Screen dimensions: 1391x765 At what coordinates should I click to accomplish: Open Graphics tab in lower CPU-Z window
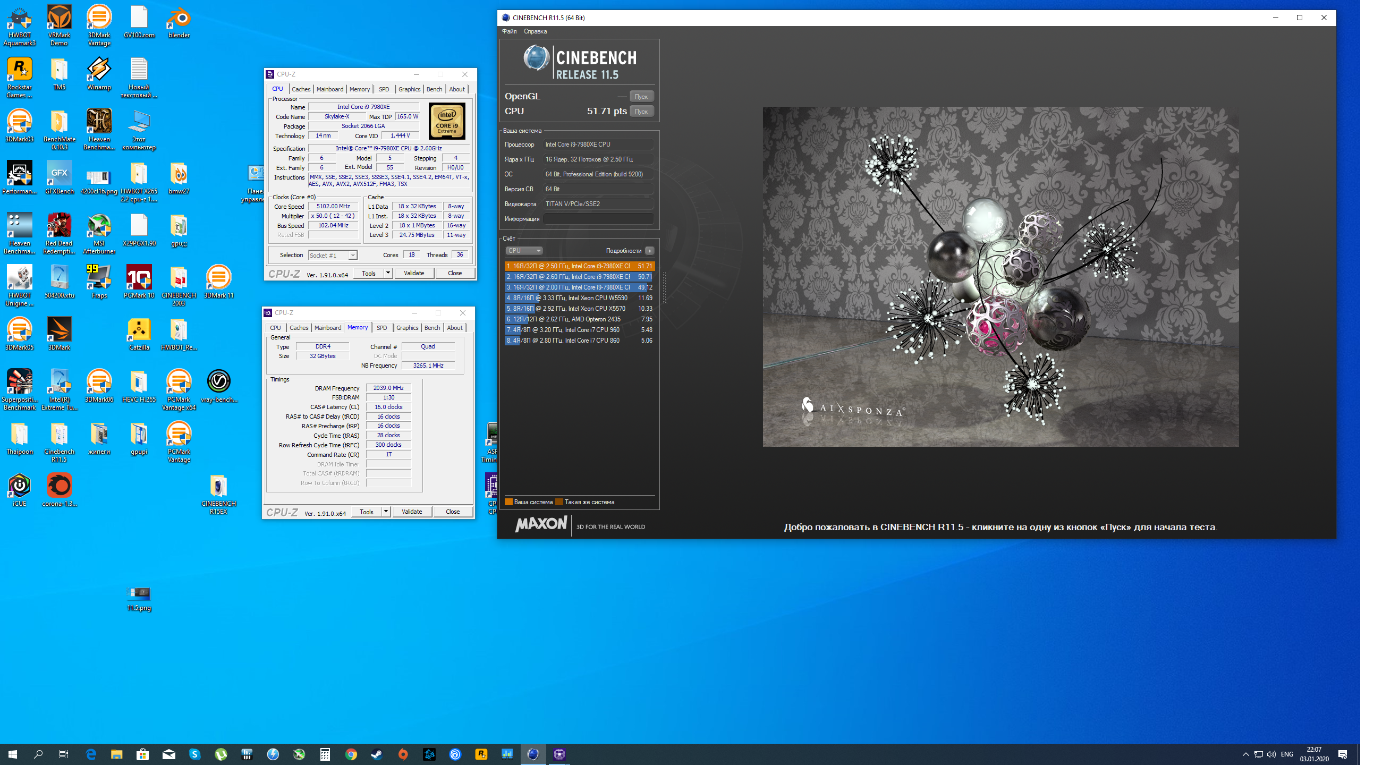click(407, 328)
